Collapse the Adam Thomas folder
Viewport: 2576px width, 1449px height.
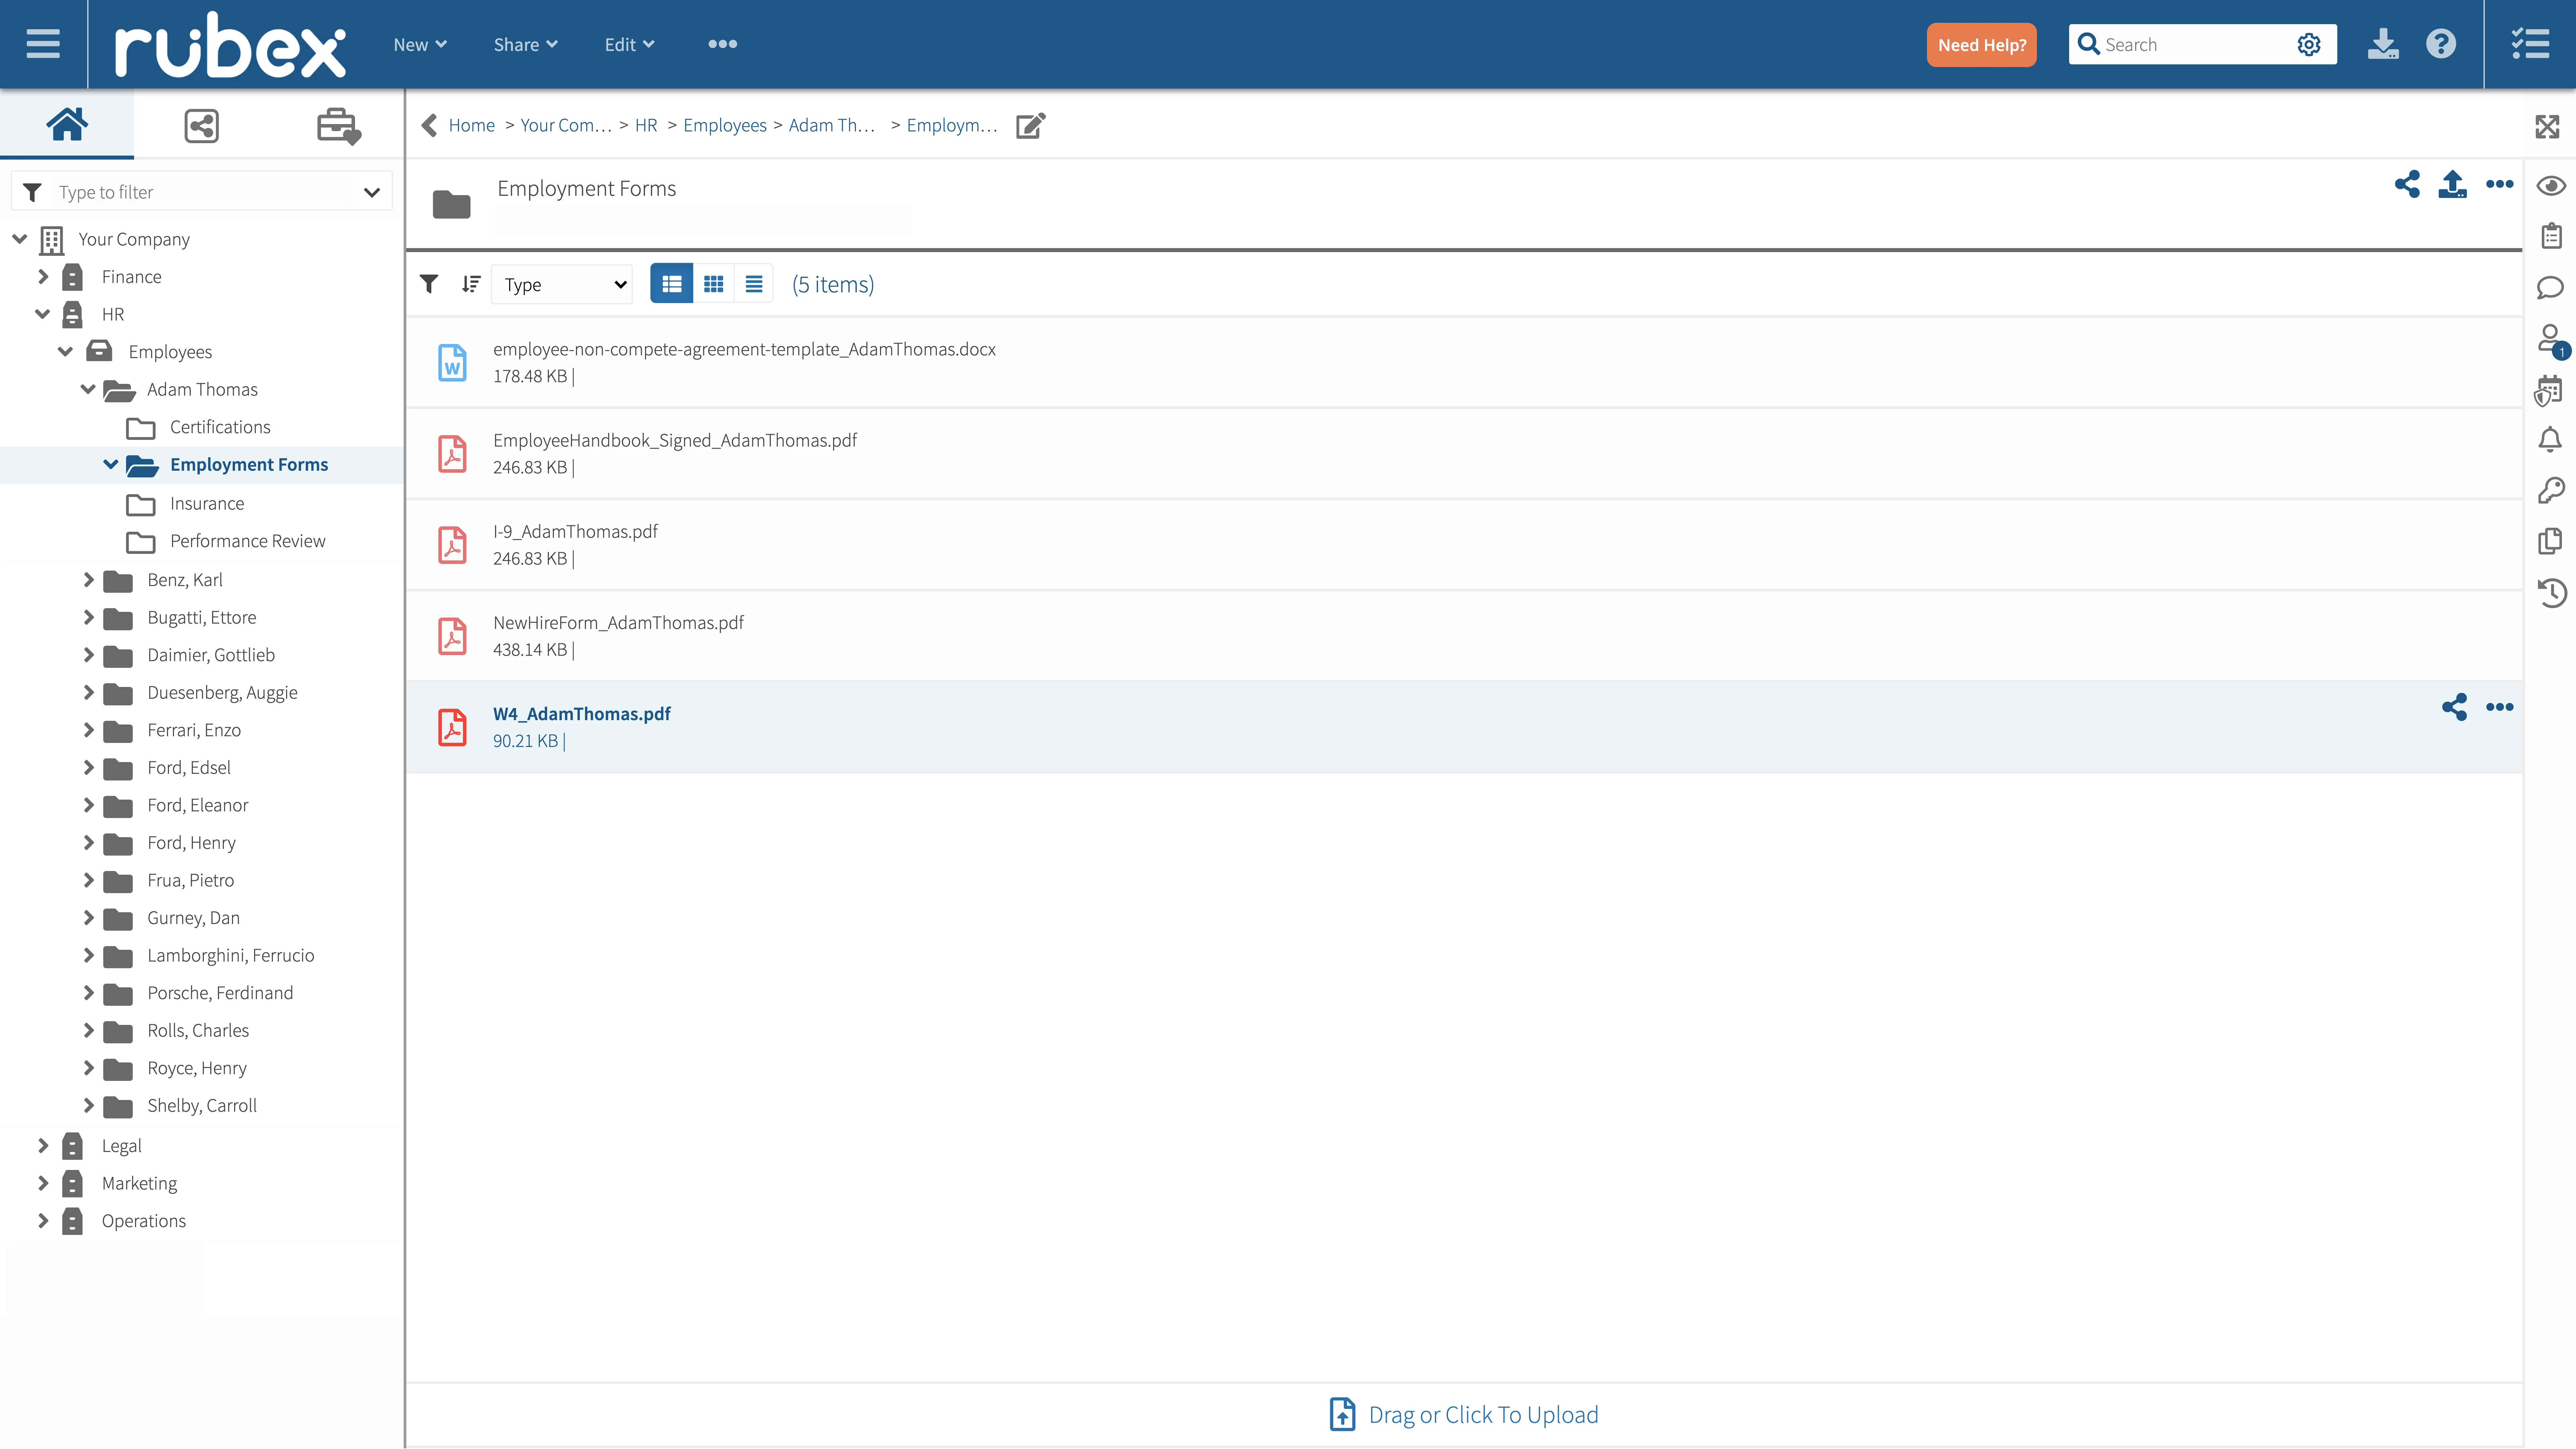point(88,389)
